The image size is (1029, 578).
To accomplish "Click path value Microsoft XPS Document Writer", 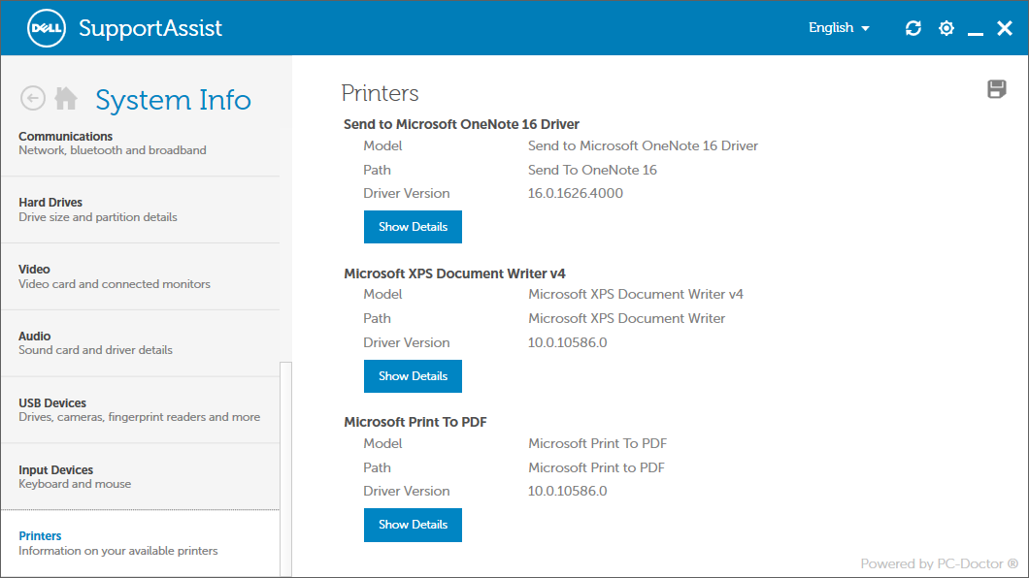I will [627, 318].
